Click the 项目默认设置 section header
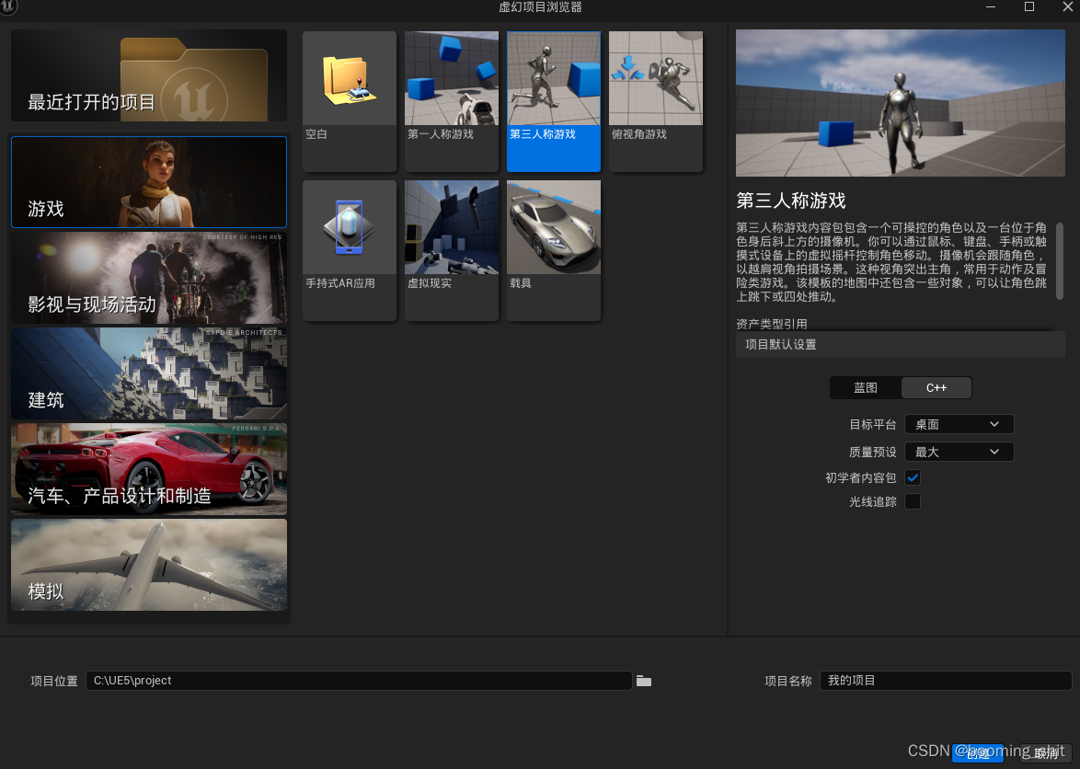 point(901,344)
